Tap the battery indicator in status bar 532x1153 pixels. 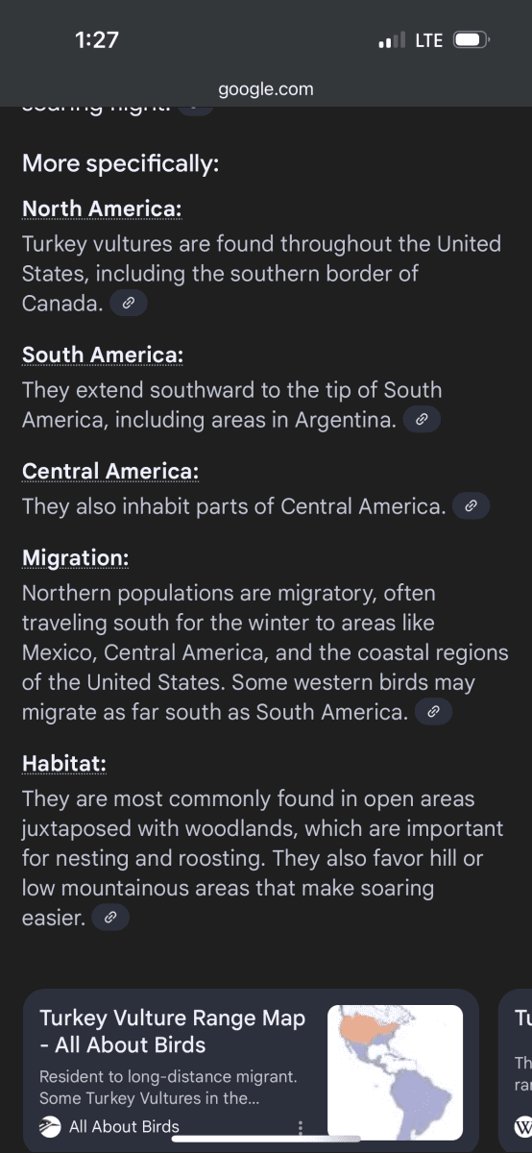click(x=472, y=40)
